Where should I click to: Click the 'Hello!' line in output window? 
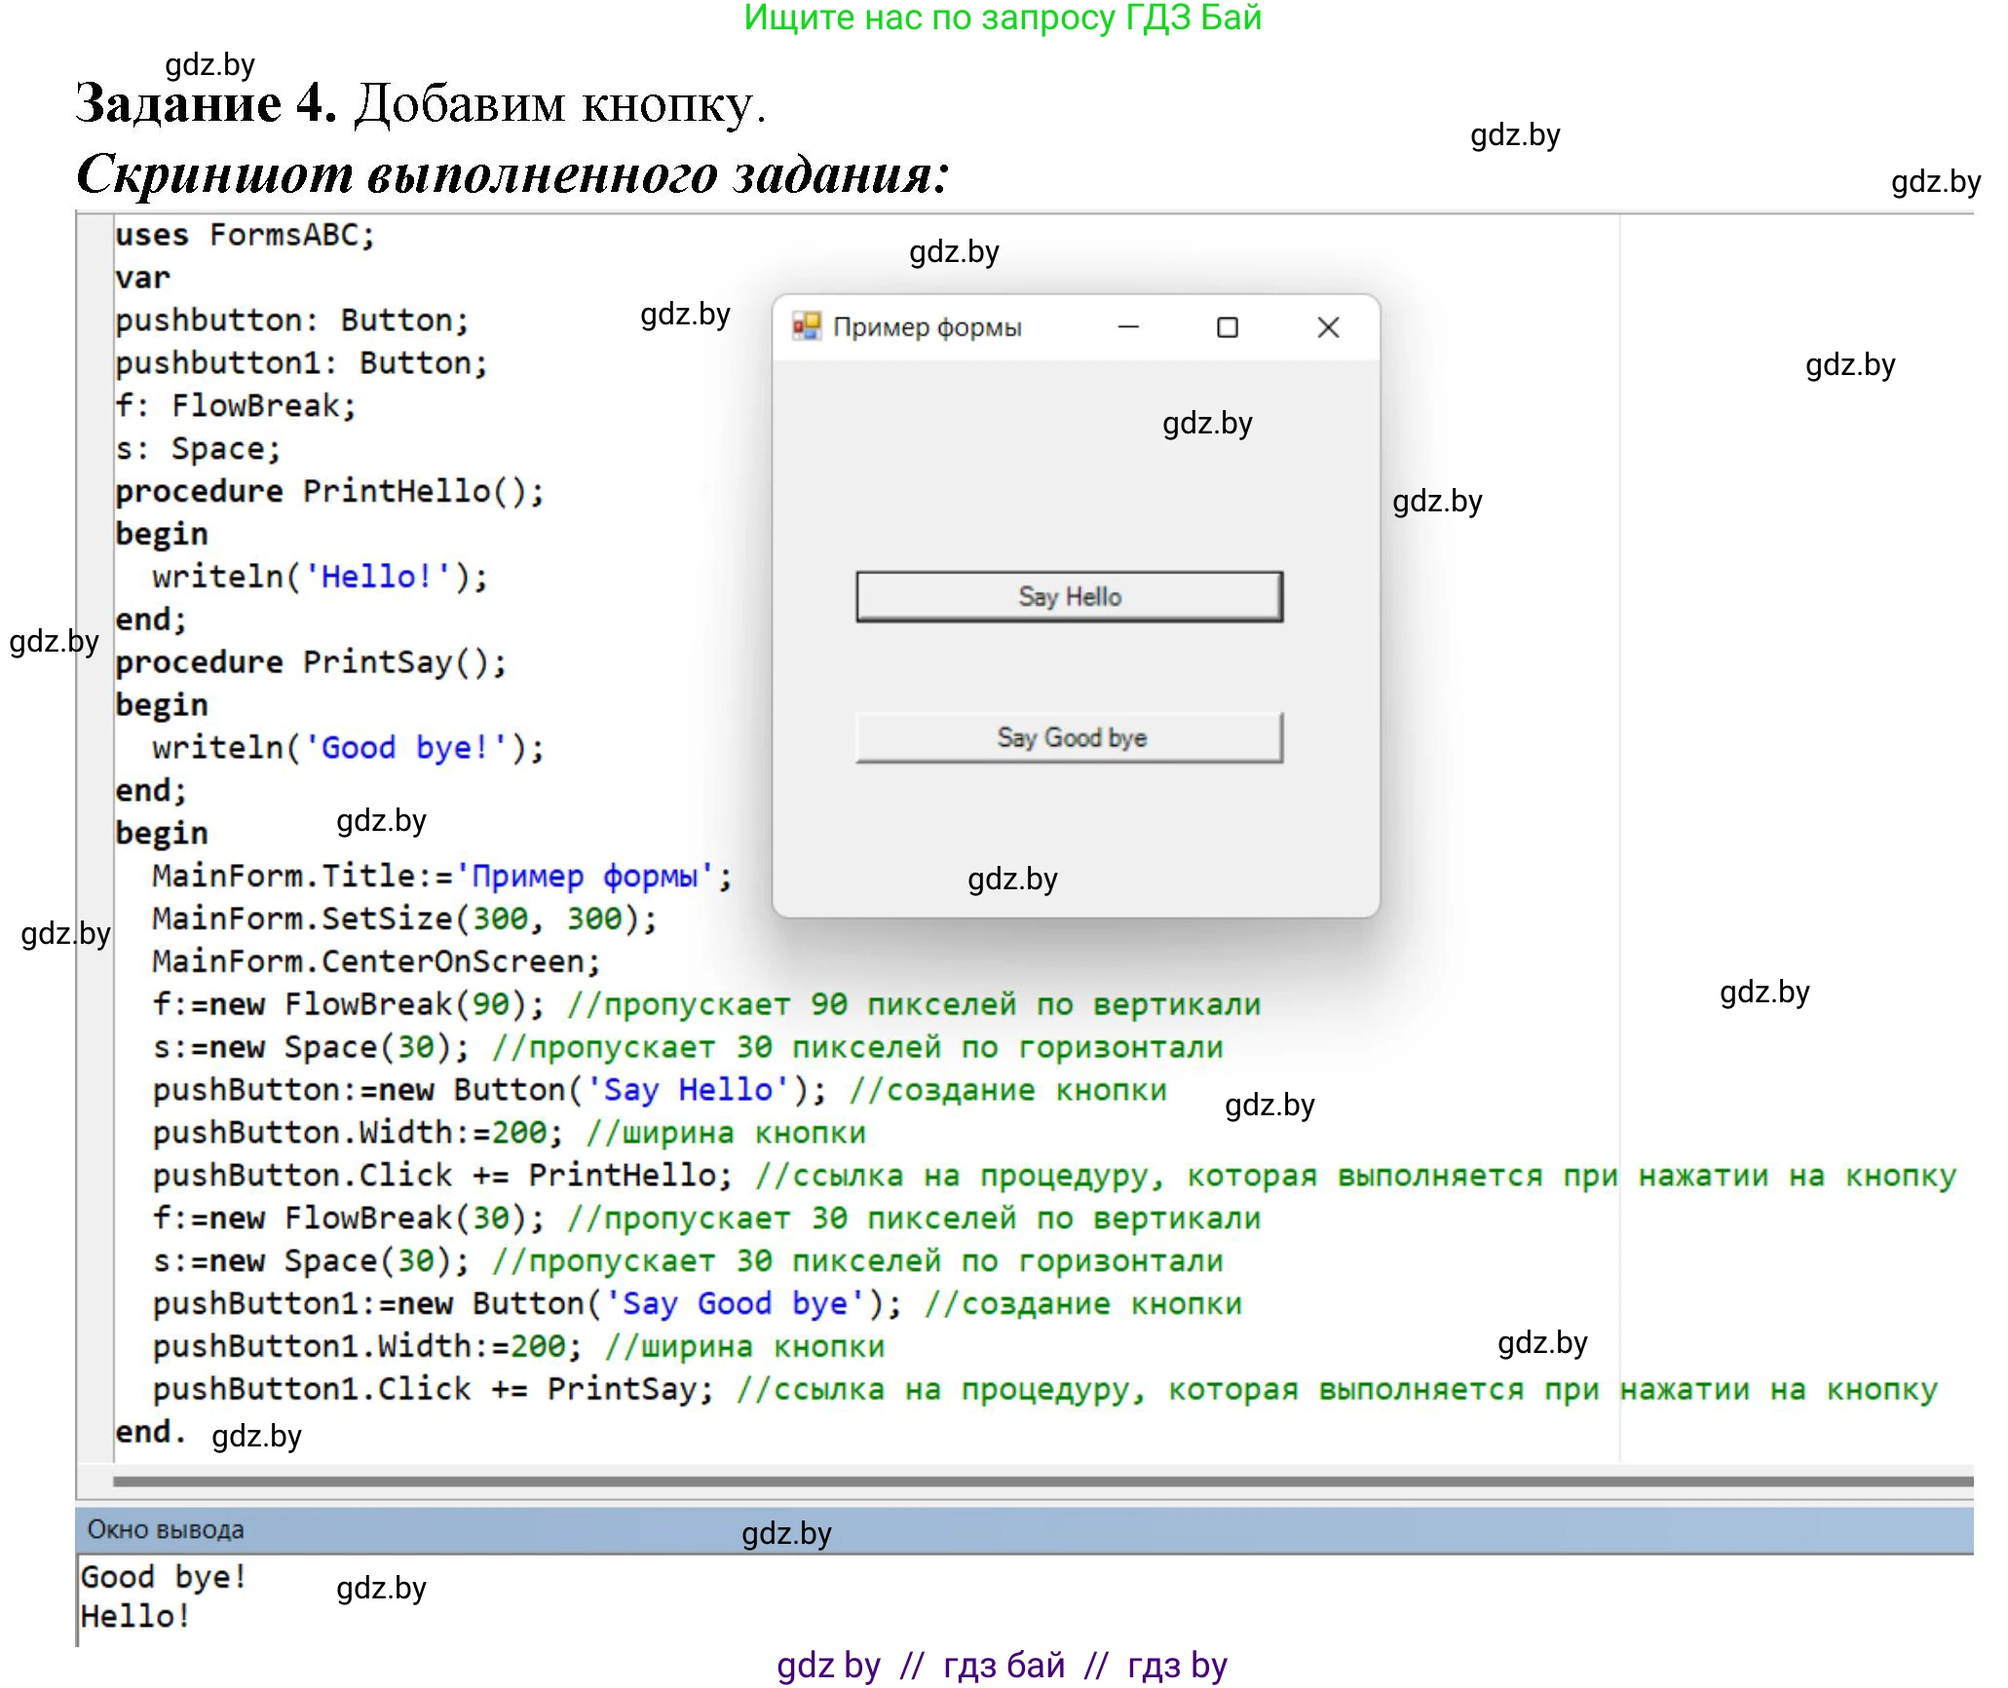pos(134,1617)
